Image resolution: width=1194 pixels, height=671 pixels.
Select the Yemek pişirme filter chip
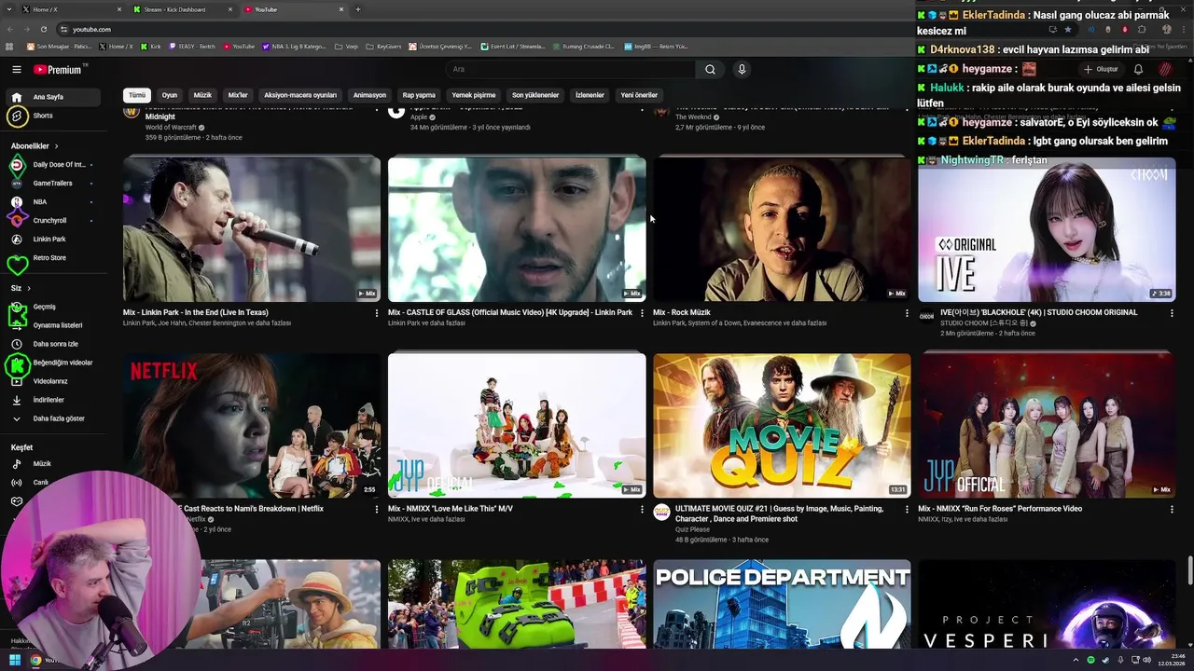click(x=474, y=95)
